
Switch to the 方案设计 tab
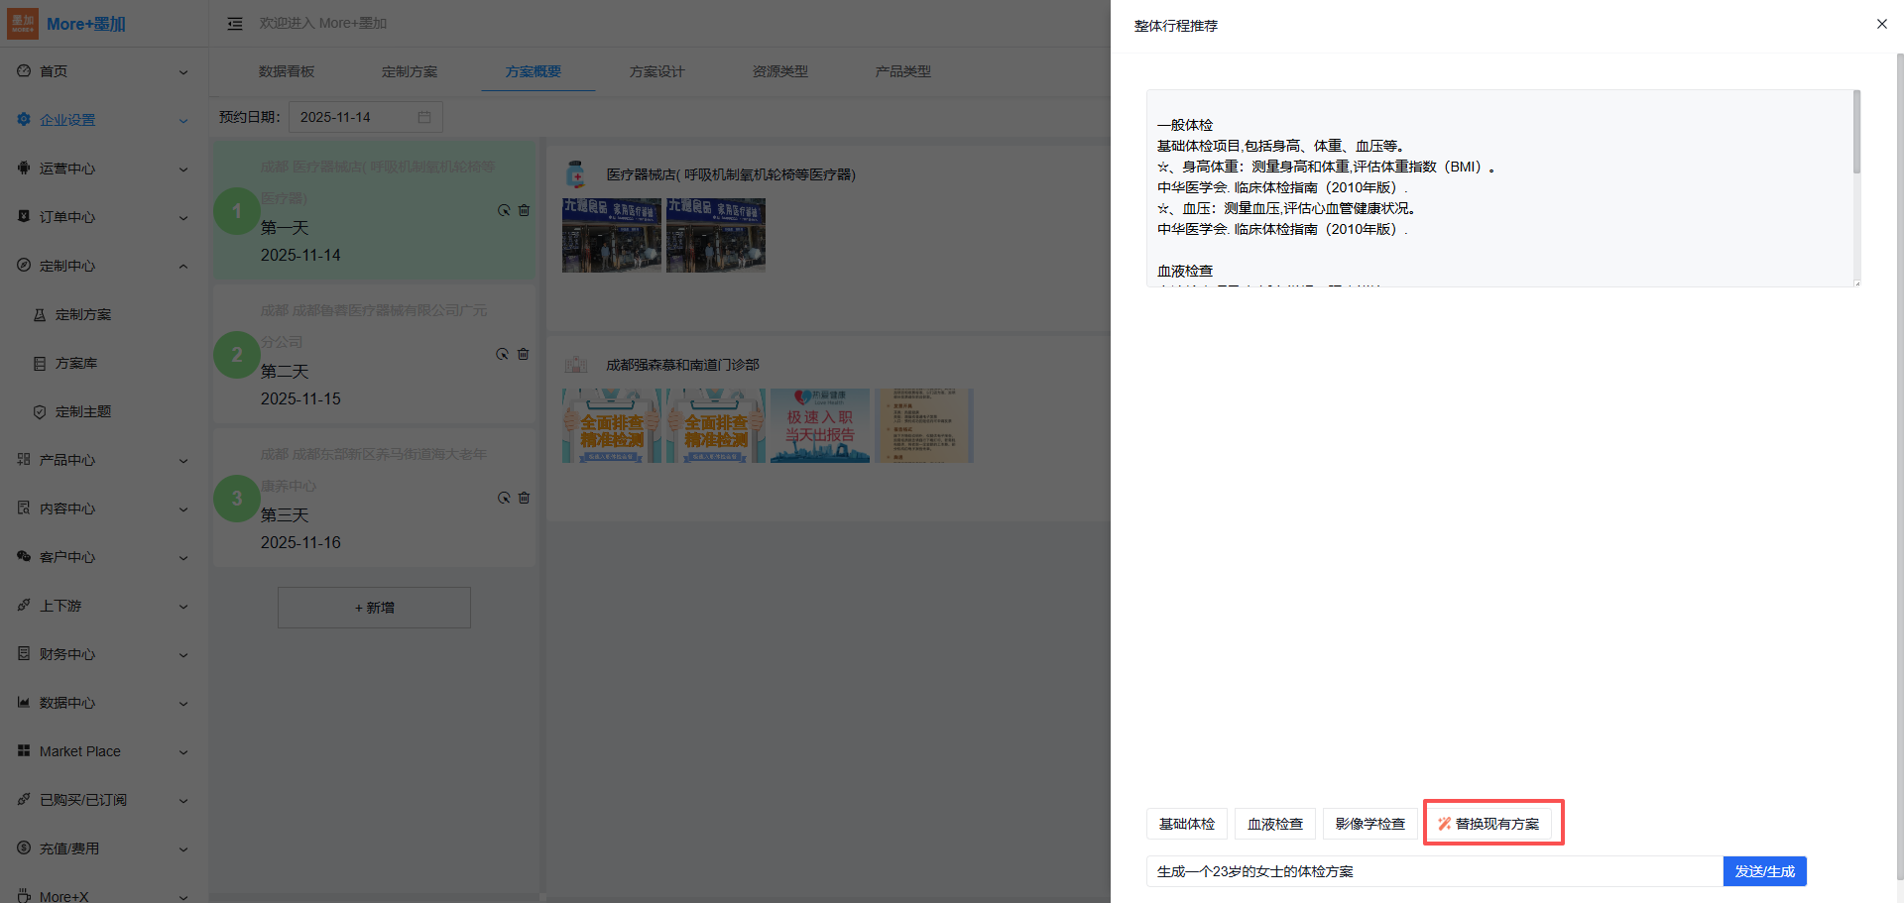tap(656, 71)
